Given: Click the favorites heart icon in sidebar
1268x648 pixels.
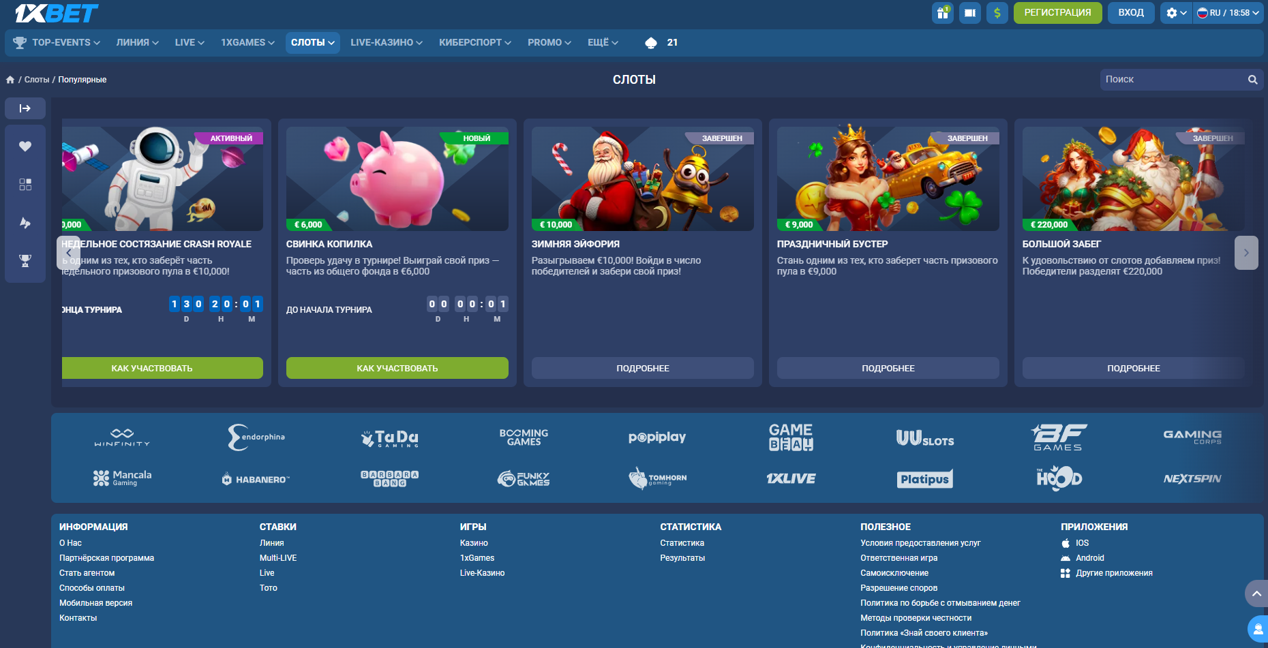Looking at the screenshot, I should click(x=25, y=146).
